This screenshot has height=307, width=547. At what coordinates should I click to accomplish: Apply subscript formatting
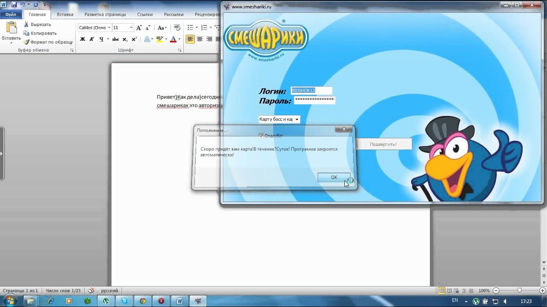(125, 39)
